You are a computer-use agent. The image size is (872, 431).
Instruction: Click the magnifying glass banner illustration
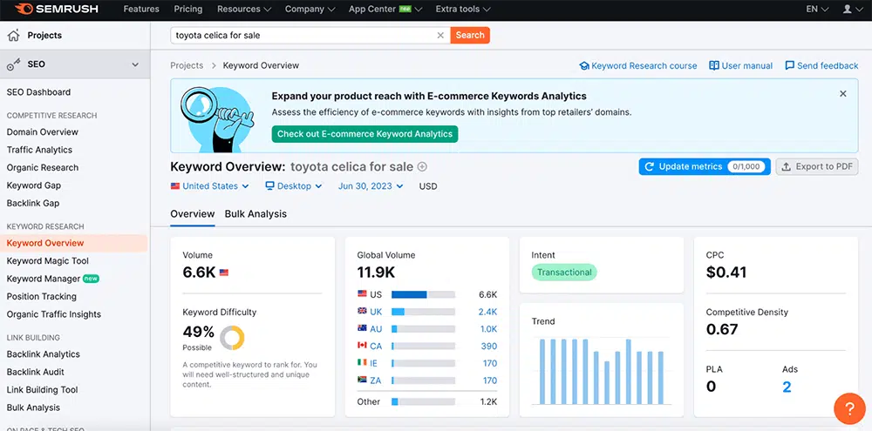(217, 119)
